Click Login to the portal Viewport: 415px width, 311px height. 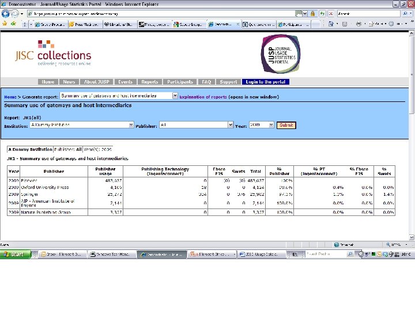pyautogui.click(x=266, y=82)
